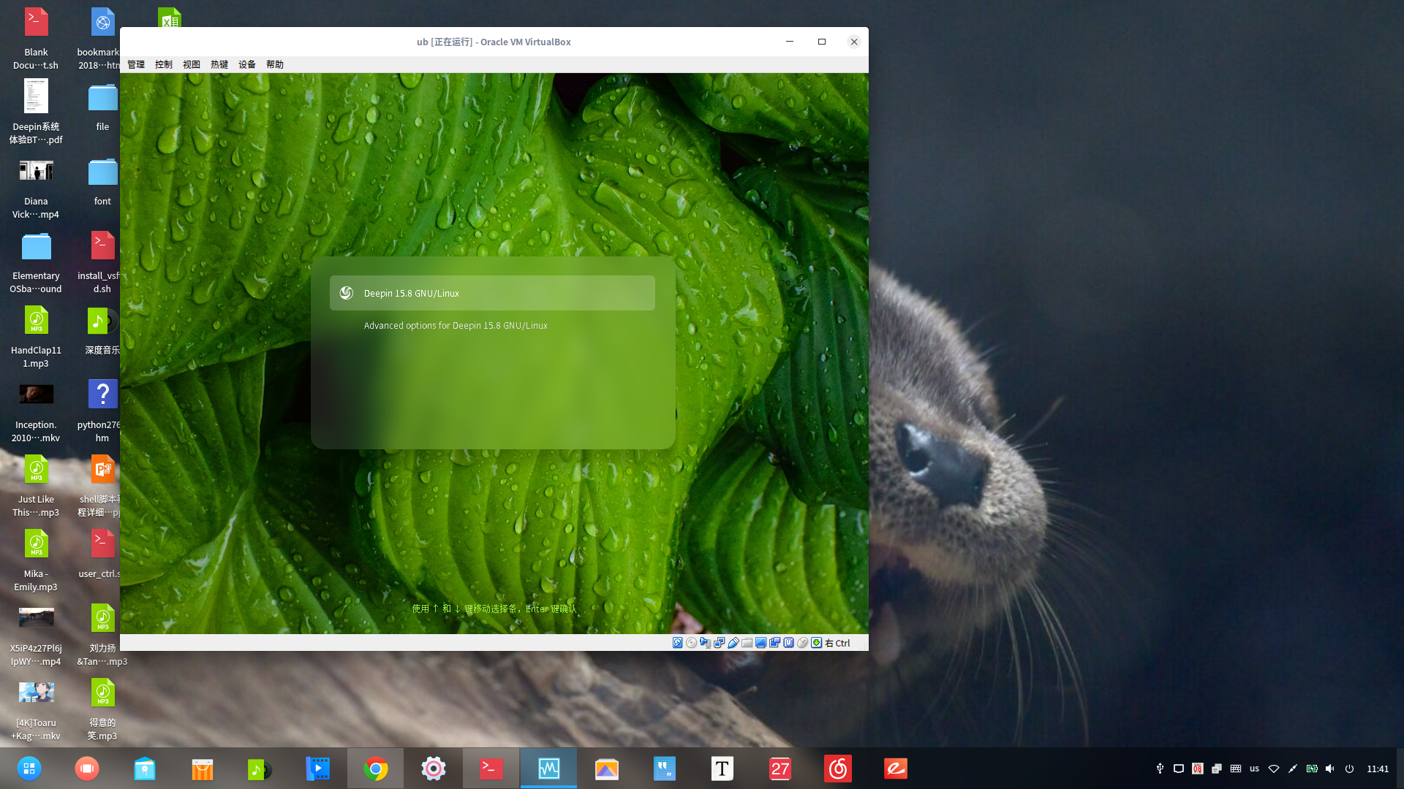Open shared folders settings icon in VirtualBox status bar
Screen dimensions: 1404x789
(x=747, y=643)
